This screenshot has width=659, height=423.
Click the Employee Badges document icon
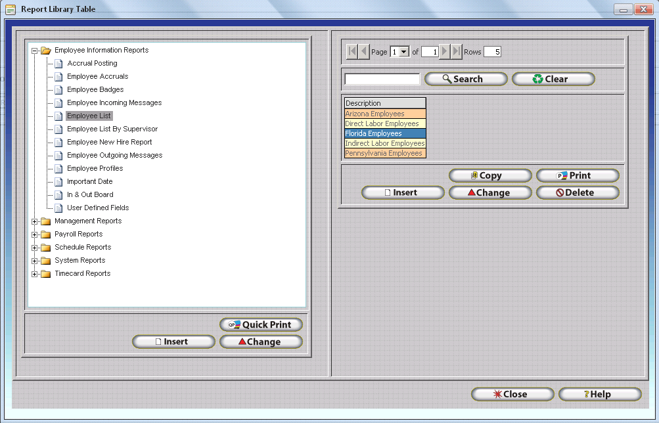pyautogui.click(x=58, y=90)
